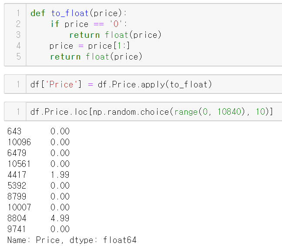Click the 4.99 price value
282x246 pixels.
60,218
